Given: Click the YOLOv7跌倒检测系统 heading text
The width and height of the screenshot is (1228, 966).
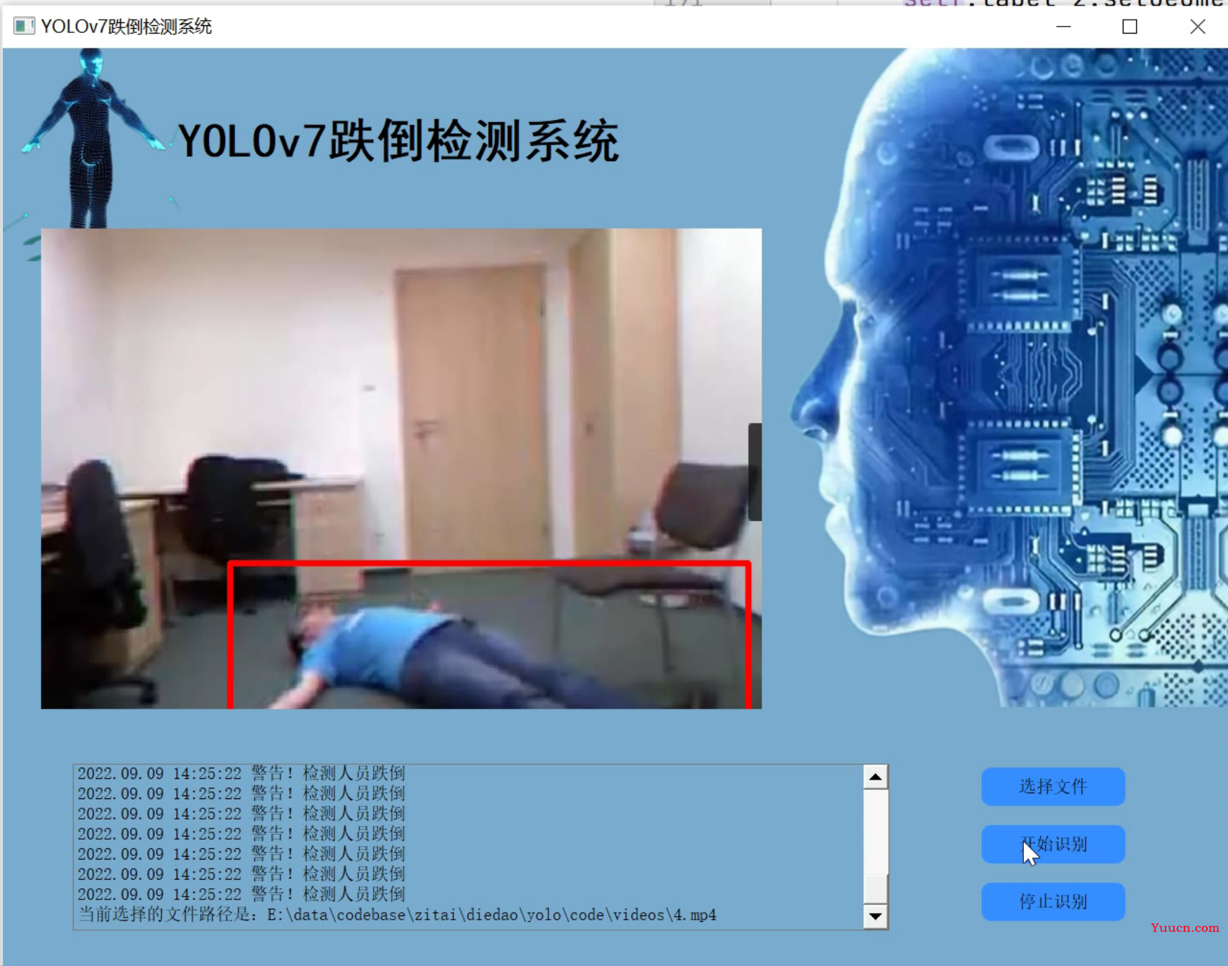Looking at the screenshot, I should pos(398,142).
